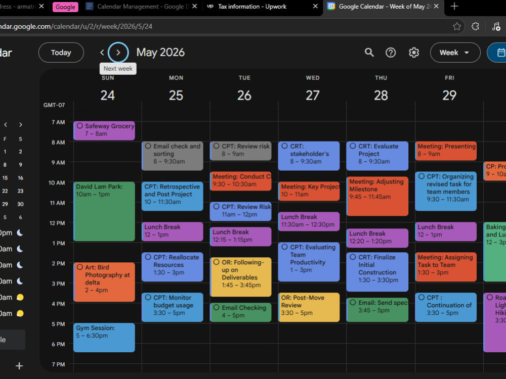
Task: Open OR: Post-Move Review event
Action: (309, 307)
